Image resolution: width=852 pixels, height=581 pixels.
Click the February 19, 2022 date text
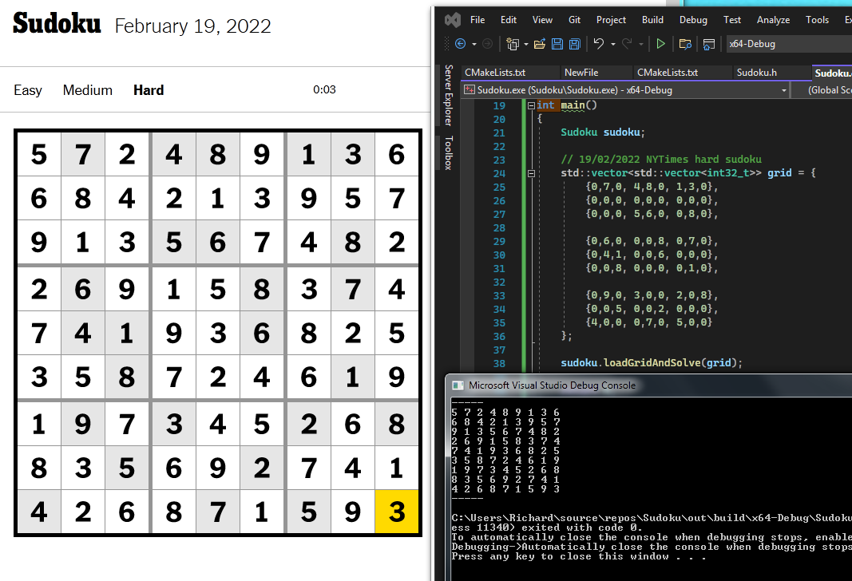(193, 26)
